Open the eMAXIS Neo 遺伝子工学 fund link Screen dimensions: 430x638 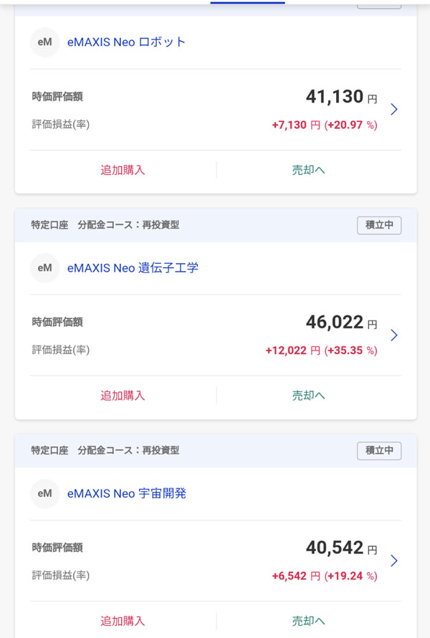(x=133, y=268)
